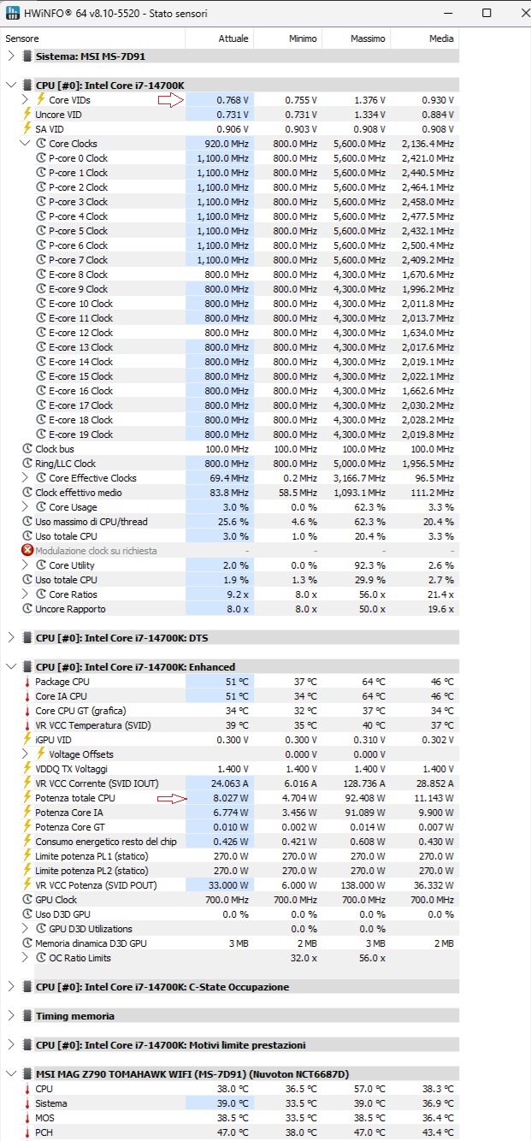
Task: Expand the Core Effective Clocks row
Action: click(25, 477)
